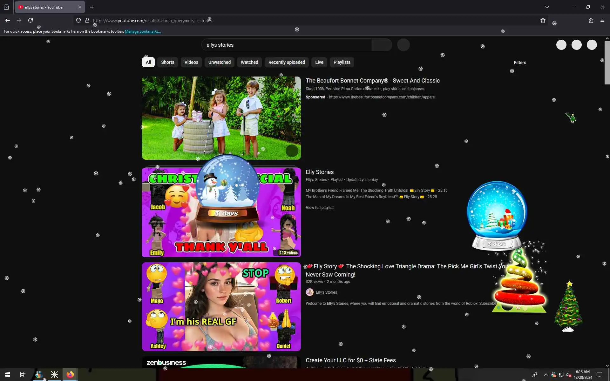The image size is (610, 381).
Task: Show hidden system tray icons chevron
Action: 546,375
